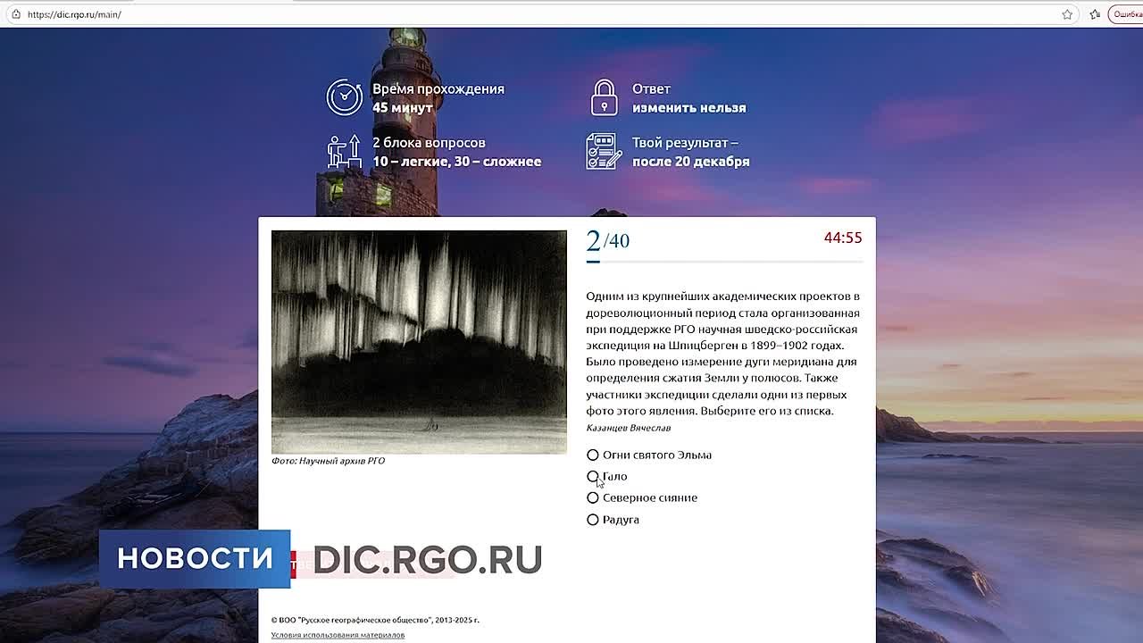
Task: Click the padlock icon beside Ответ
Action: [605, 97]
